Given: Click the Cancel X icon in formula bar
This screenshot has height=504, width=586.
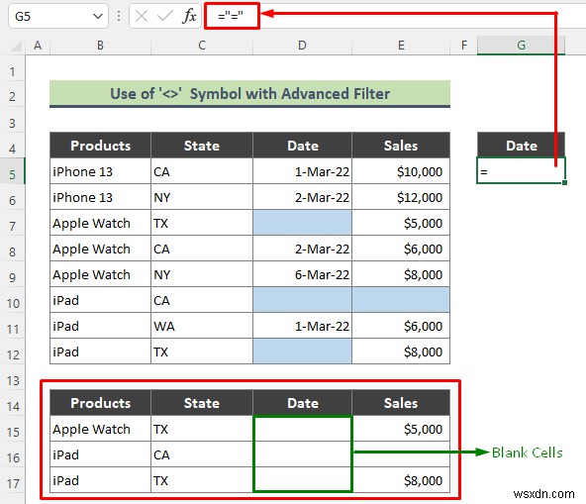Looking at the screenshot, I should click(142, 16).
